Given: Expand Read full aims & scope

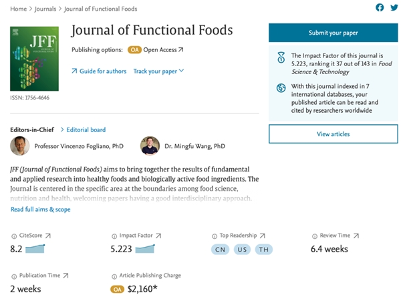Looking at the screenshot, I should click(x=40, y=210).
